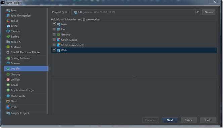Select Flash project type

click(x=14, y=101)
